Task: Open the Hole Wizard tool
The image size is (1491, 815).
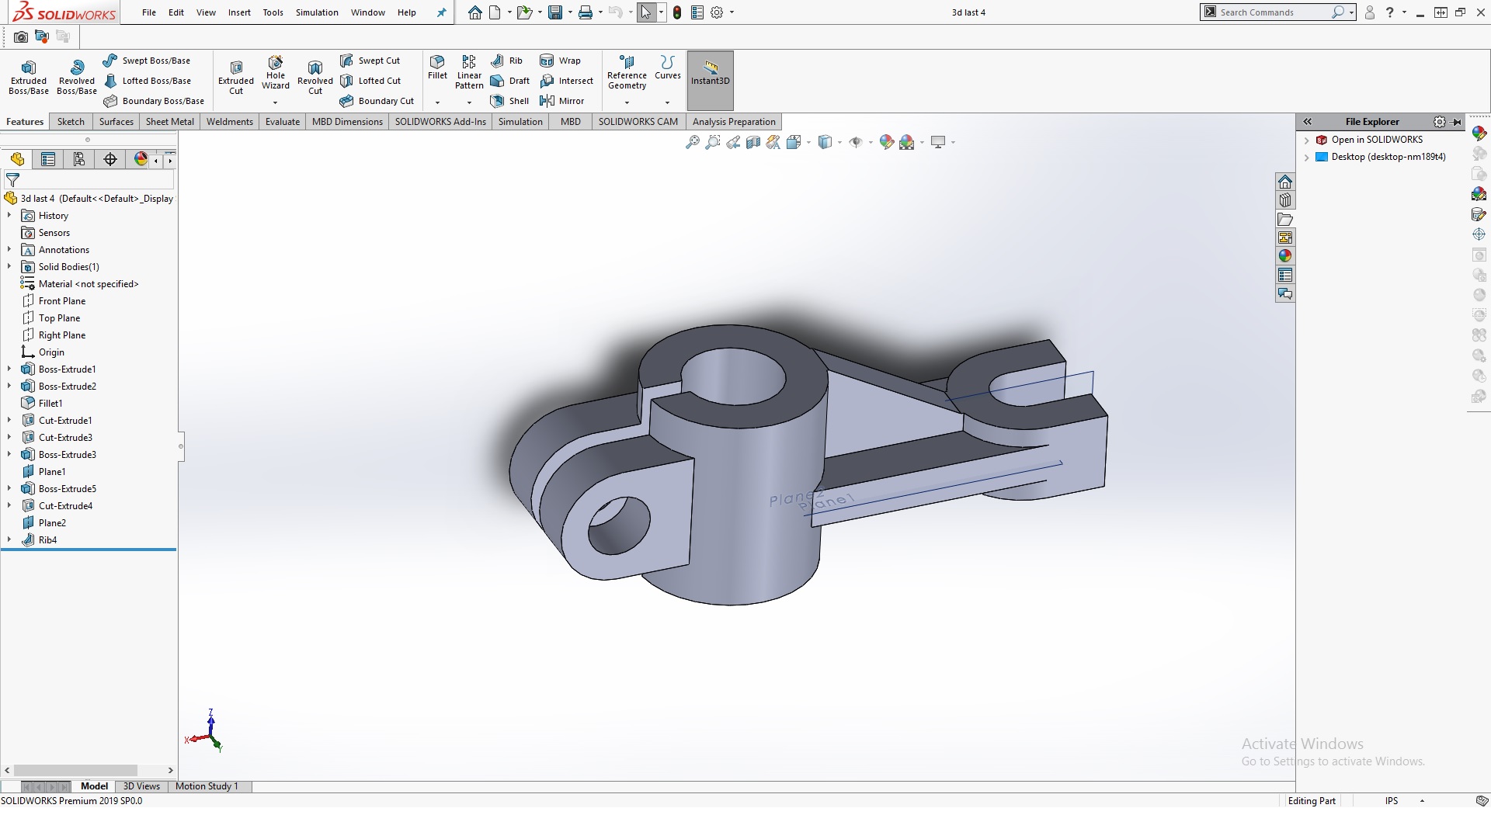Action: click(x=276, y=72)
